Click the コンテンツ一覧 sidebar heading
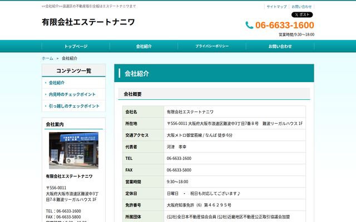Screen dimensions: 356x222 [74, 70]
